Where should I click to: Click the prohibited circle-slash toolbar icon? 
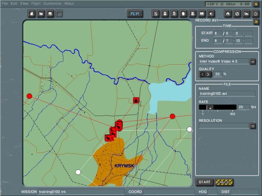coord(237,14)
